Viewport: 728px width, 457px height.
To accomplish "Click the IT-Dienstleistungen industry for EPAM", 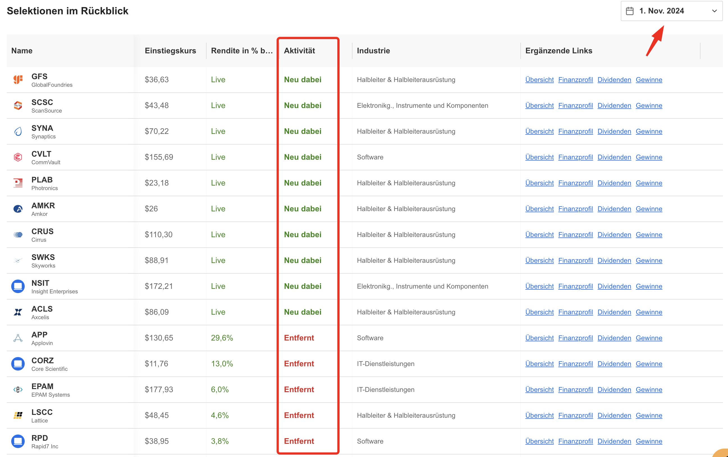I will 385,390.
